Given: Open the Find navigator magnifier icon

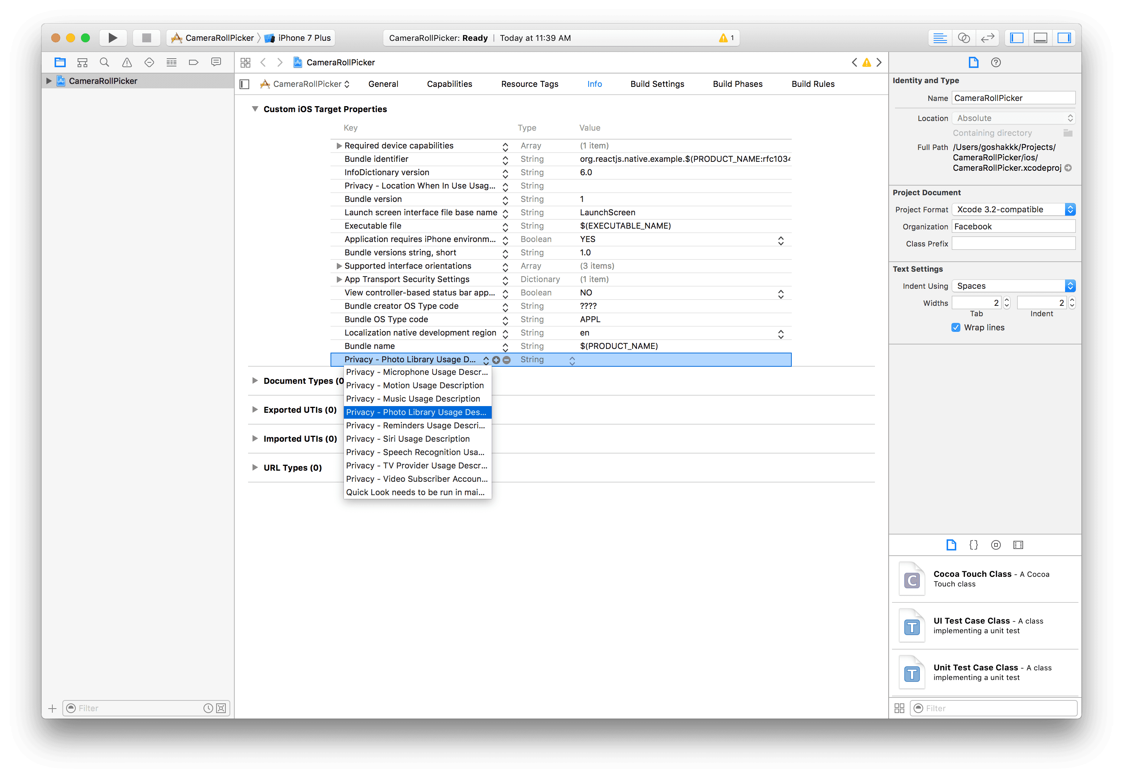Looking at the screenshot, I should (104, 62).
